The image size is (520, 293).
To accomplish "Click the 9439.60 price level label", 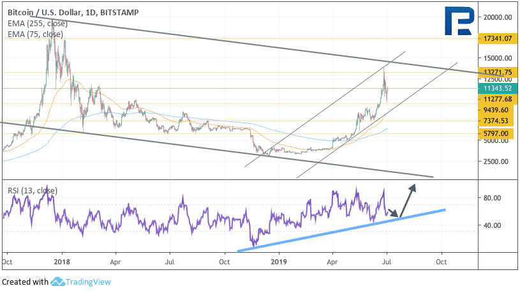I will [496, 110].
